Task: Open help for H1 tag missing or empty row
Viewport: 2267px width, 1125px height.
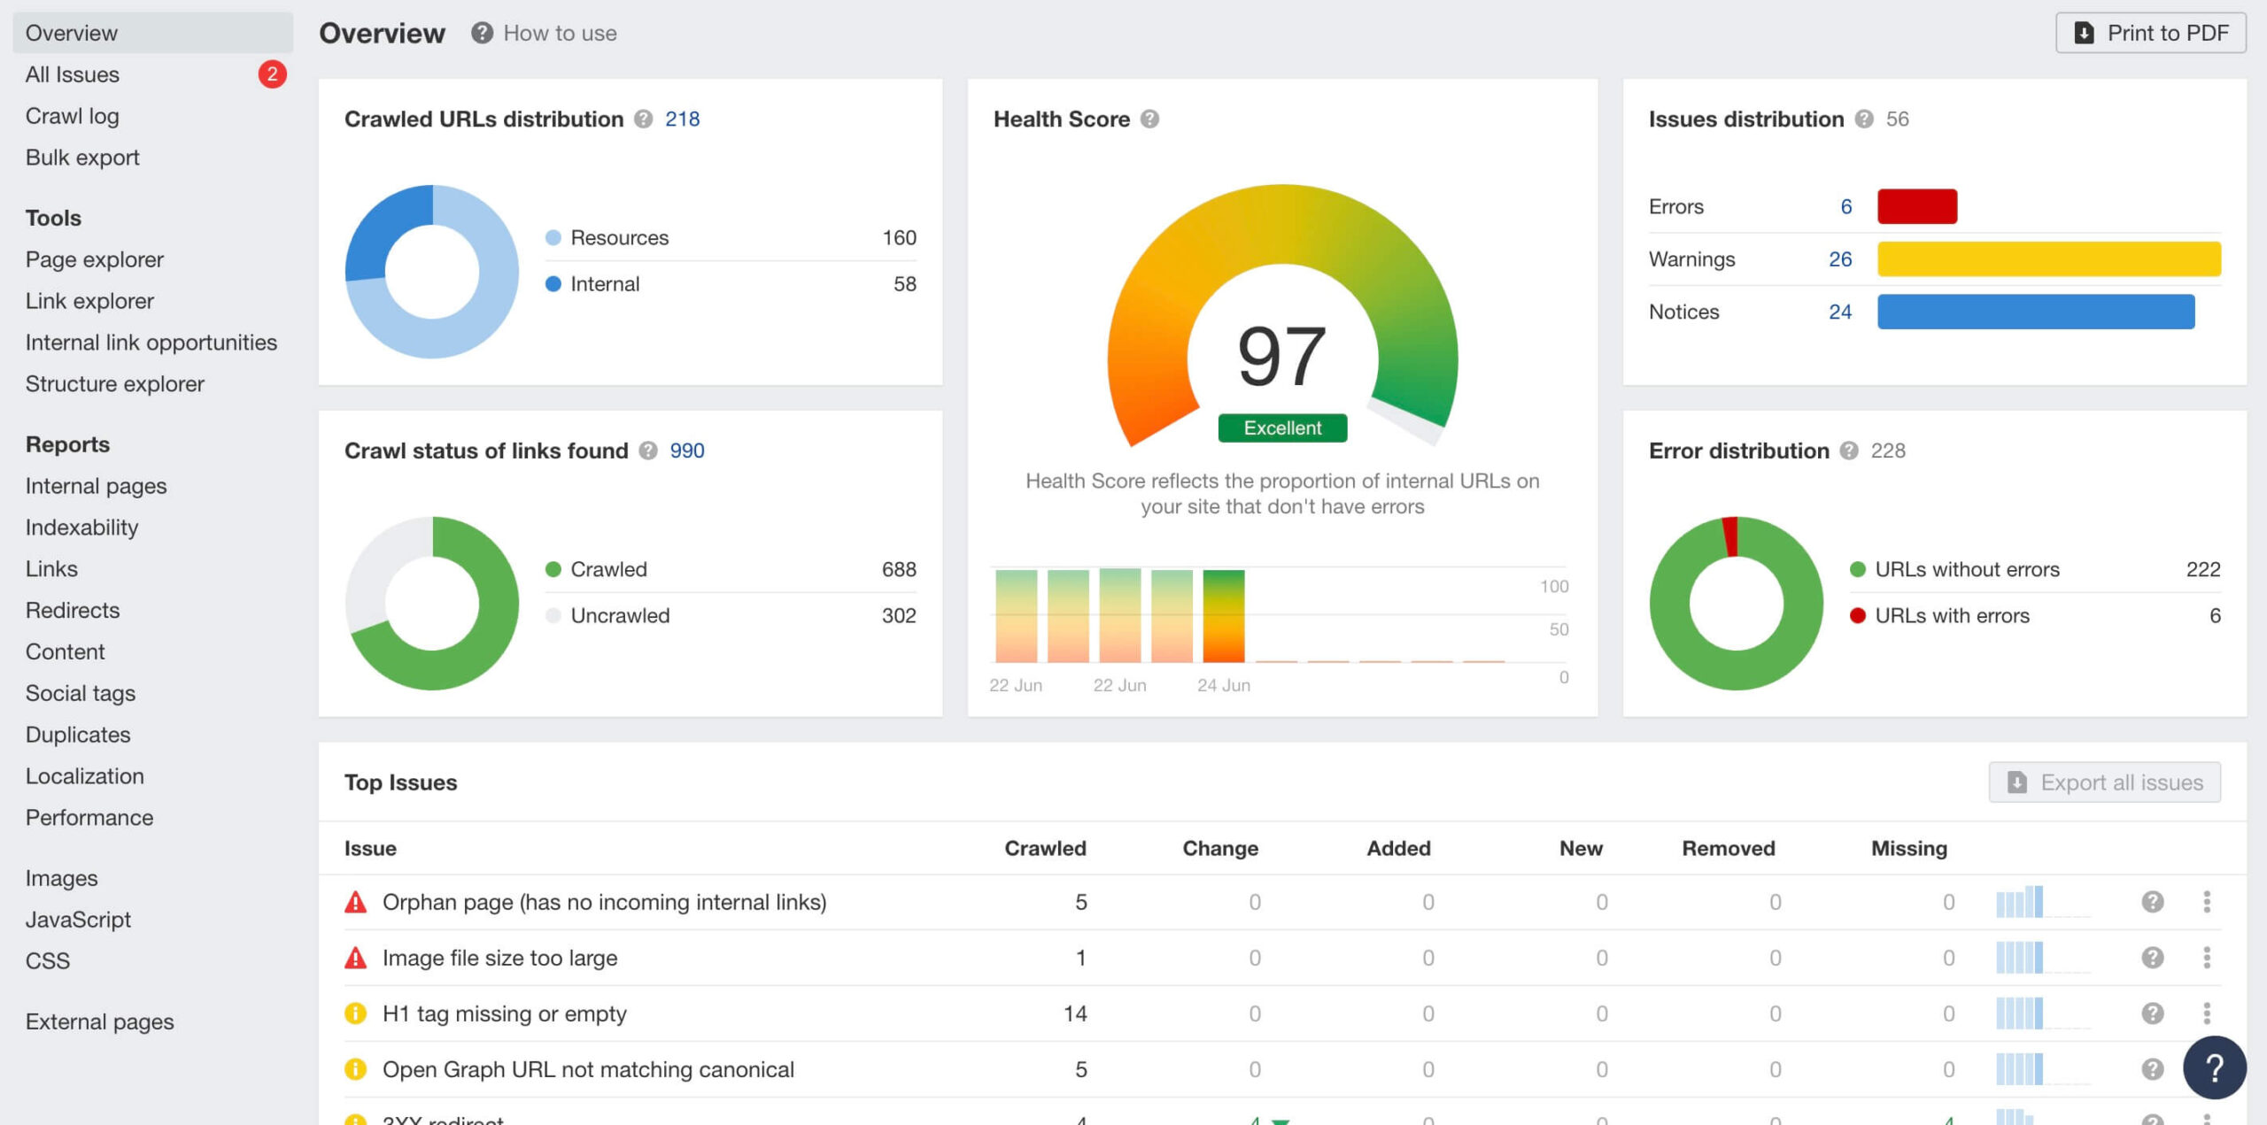Action: point(2153,1013)
